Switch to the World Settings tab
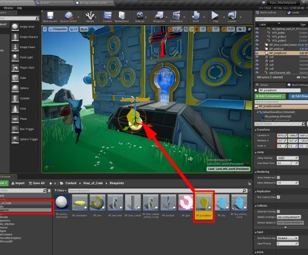308x255 pixels. tap(297, 84)
